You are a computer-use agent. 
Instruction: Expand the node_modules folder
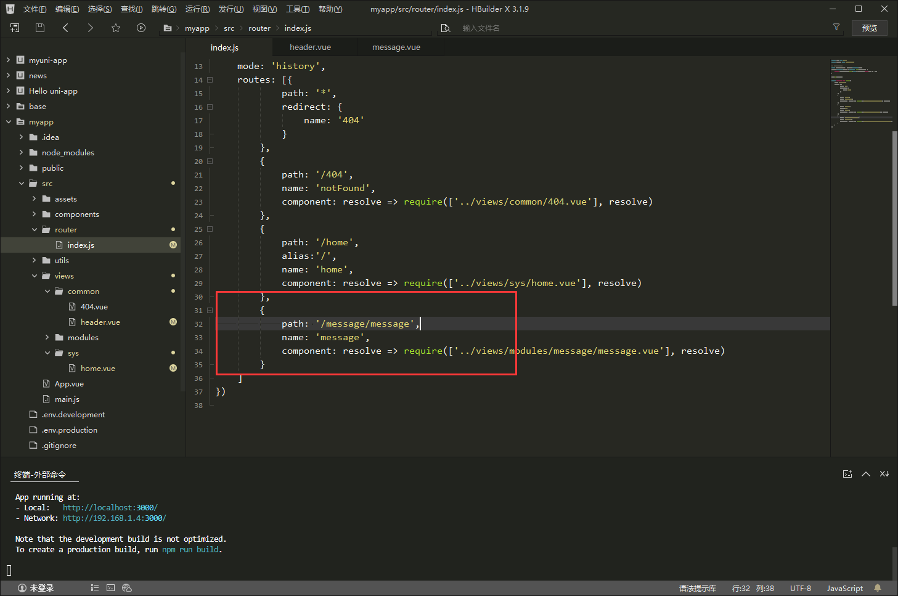click(x=22, y=153)
